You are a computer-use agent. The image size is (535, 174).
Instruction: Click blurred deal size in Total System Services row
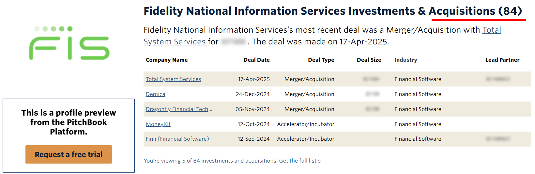371,79
